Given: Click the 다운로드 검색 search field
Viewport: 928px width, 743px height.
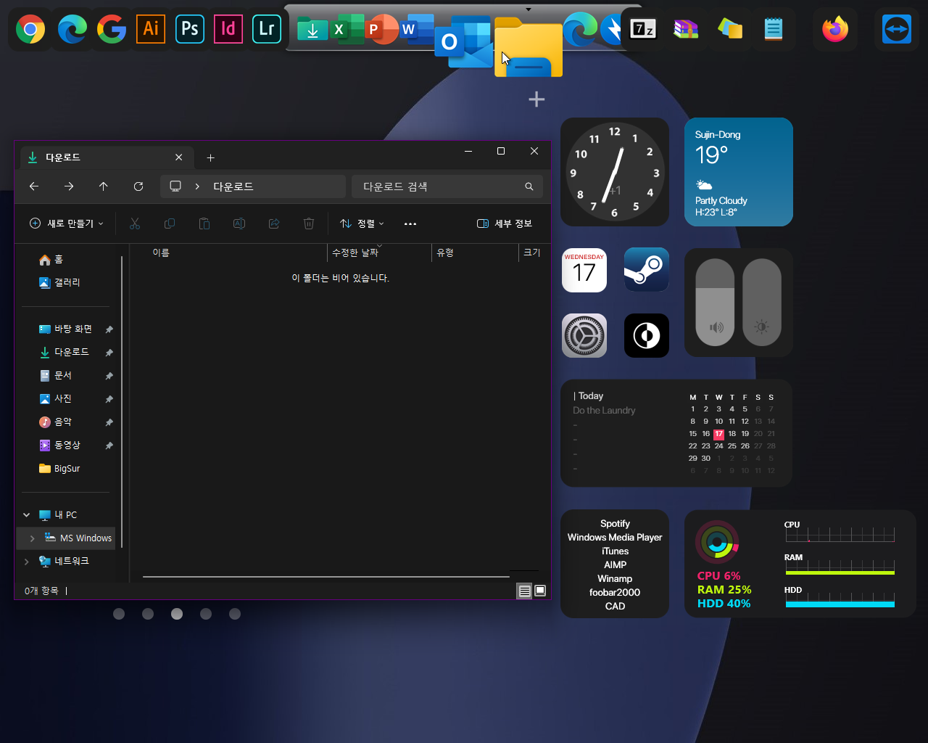Looking at the screenshot, I should [x=447, y=186].
